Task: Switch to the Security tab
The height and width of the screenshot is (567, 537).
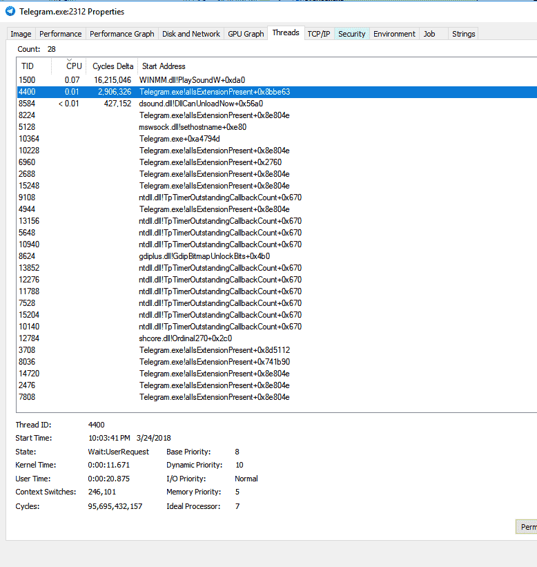Action: click(351, 34)
